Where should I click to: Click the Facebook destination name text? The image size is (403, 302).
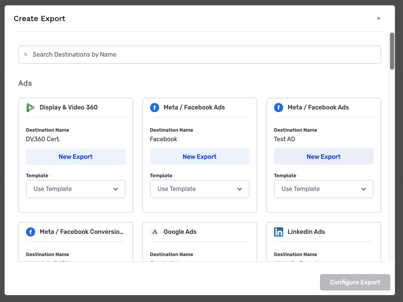pos(163,139)
